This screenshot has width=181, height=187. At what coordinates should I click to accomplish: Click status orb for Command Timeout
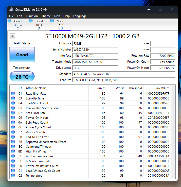(x=13, y=147)
